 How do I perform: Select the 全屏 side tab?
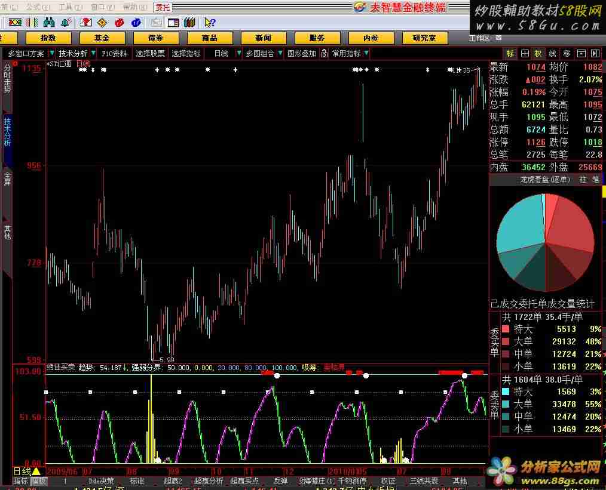[x=7, y=178]
